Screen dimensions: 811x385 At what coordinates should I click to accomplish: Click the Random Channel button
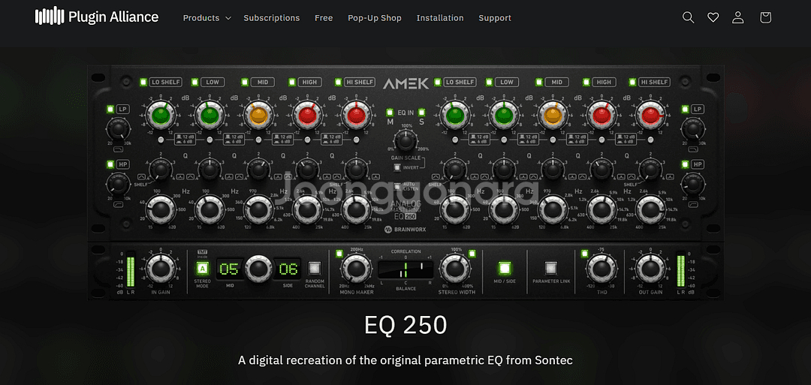(x=315, y=268)
